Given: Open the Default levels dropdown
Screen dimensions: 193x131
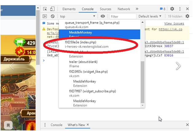Looking at the screenshot, I should point(150,16).
